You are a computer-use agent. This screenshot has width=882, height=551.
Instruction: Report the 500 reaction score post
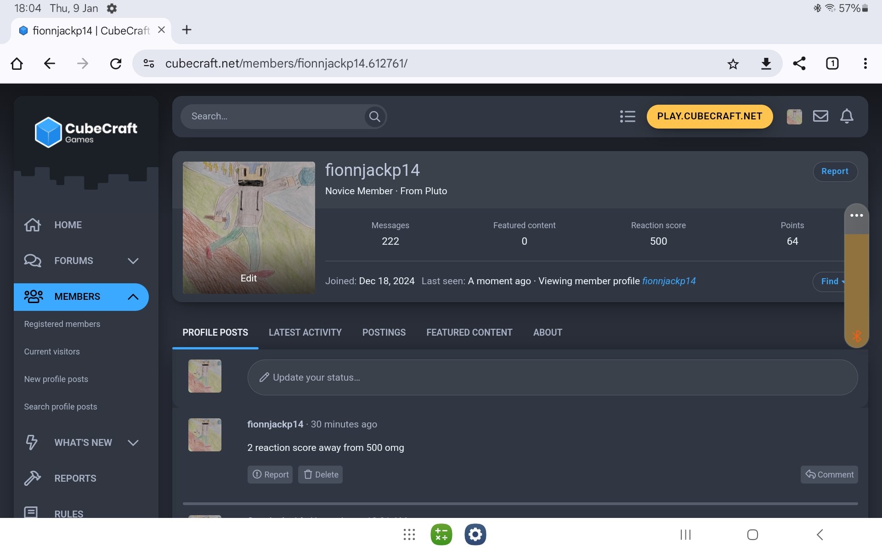(271, 475)
